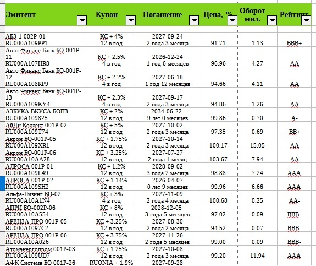Click the BB+ rating cell
The image size is (316, 266).
point(295,128)
